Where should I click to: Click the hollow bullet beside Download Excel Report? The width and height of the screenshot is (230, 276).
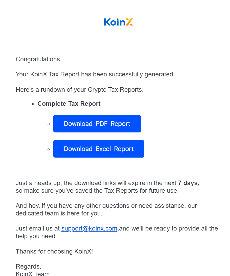[x=48, y=149]
